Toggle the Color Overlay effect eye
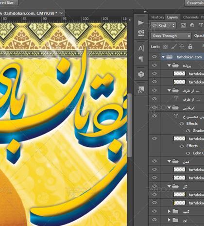Viewport: 204px width, 226px height. coord(188,153)
